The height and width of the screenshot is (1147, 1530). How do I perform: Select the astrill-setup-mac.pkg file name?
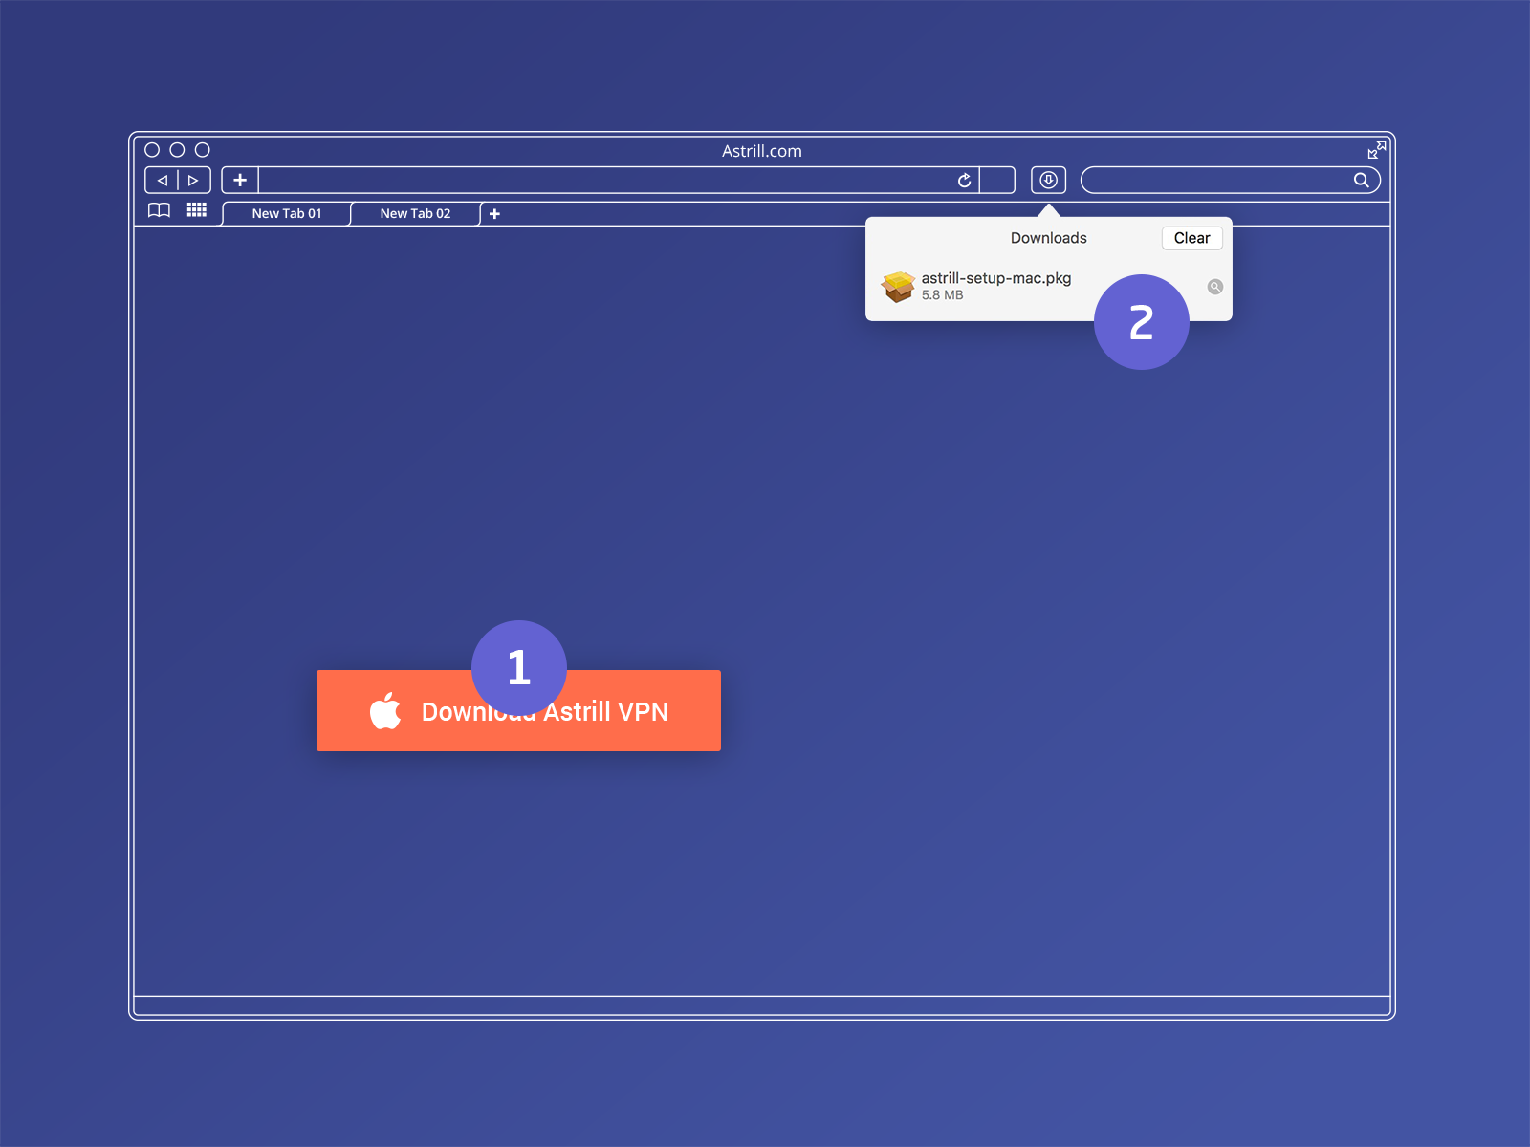(x=995, y=278)
